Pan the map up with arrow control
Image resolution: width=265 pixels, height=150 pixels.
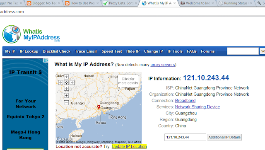tap(66, 77)
